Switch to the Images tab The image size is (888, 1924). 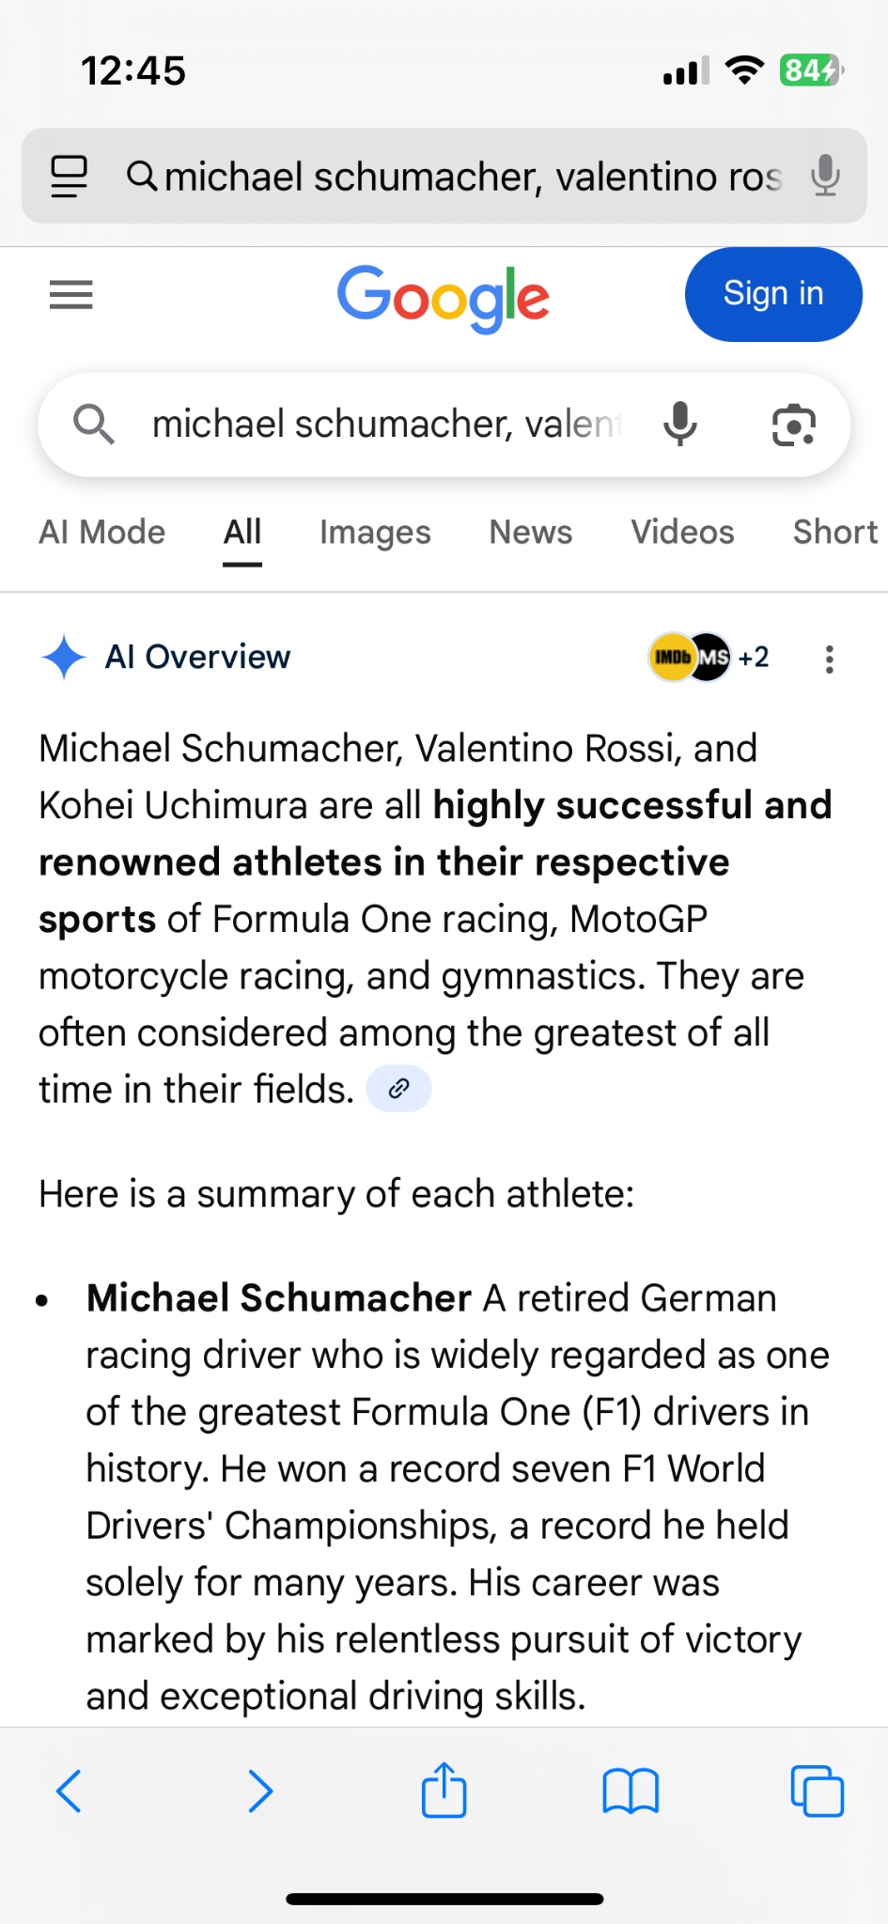(x=375, y=533)
